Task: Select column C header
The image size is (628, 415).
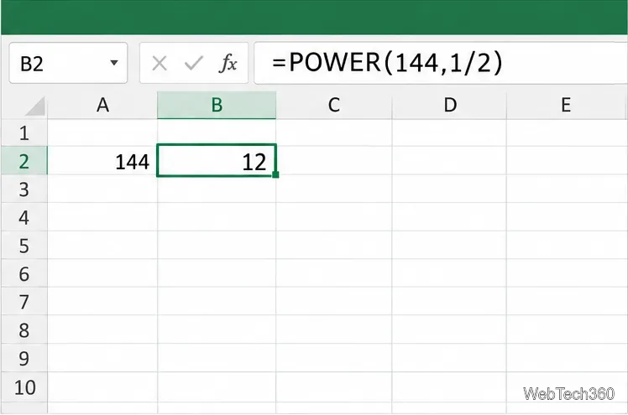Action: 334,106
